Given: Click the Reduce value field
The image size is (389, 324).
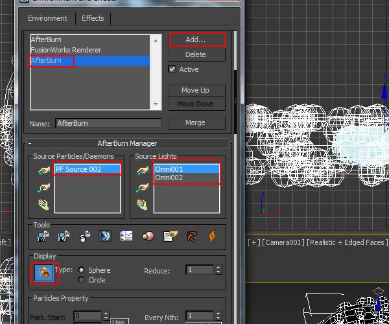Looking at the screenshot, I should point(200,270).
